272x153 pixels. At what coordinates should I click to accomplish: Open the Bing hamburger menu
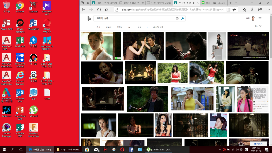click(260, 18)
